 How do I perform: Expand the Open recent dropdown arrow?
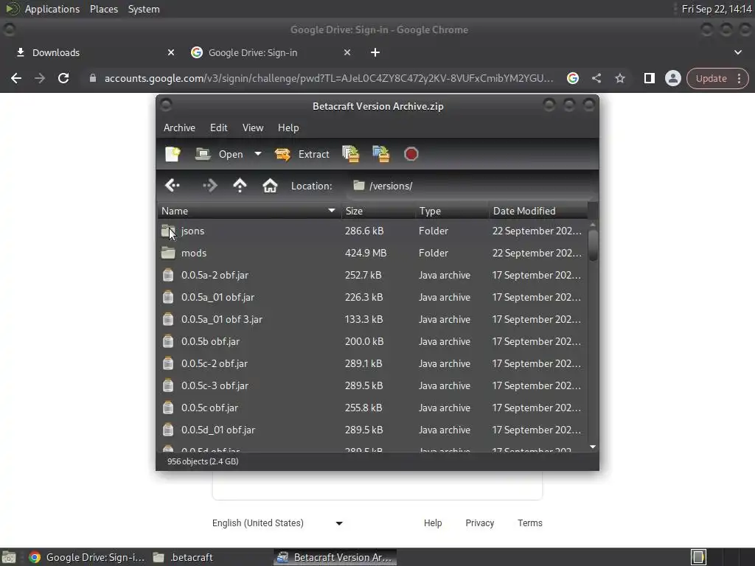[x=258, y=154]
